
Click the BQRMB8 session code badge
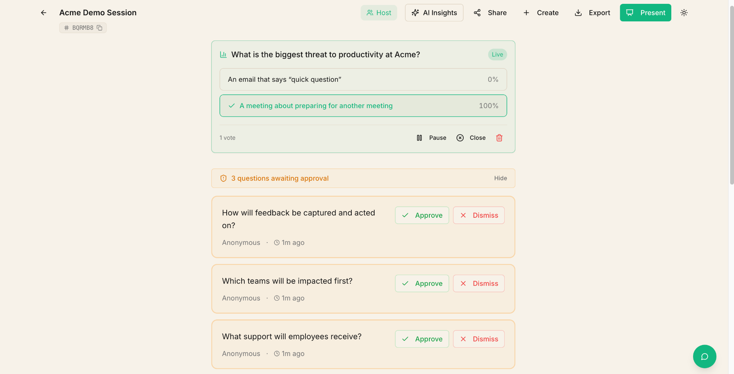(x=83, y=28)
